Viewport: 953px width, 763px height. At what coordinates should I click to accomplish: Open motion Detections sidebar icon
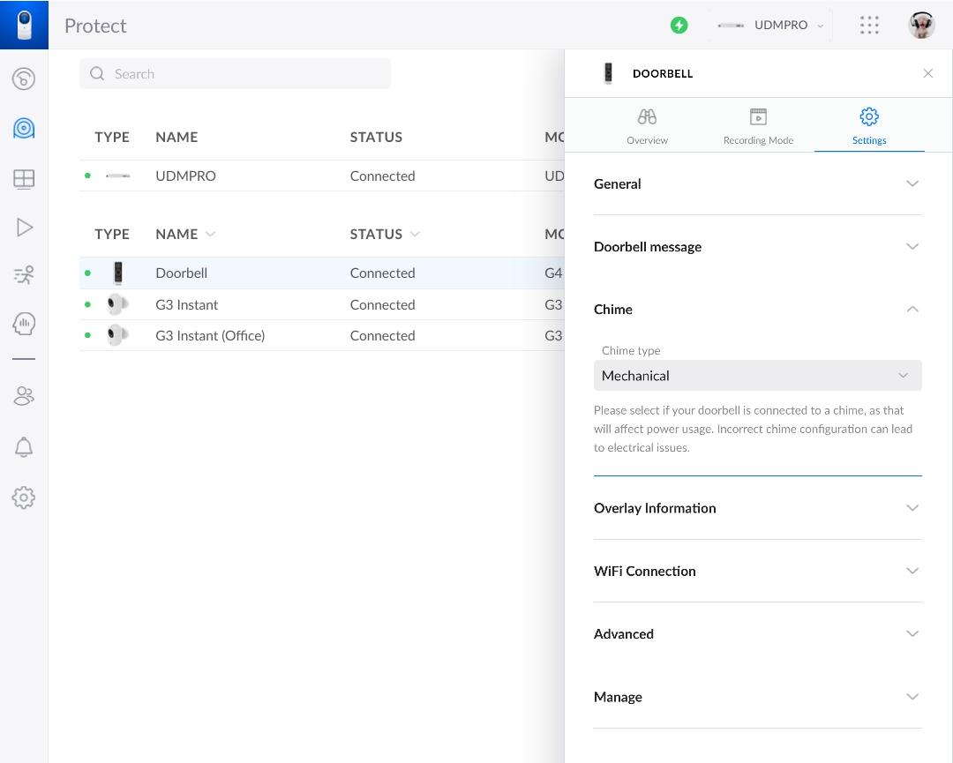[24, 275]
